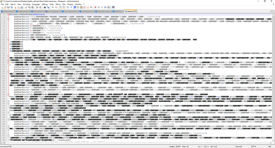Click the spell-check ABC icon

113,7
